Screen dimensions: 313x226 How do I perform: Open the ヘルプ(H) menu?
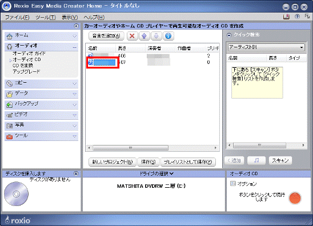(x=94, y=17)
